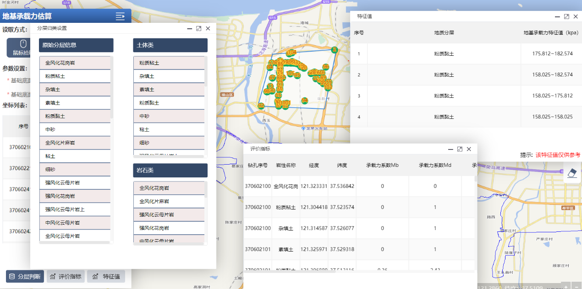Click the 分层判断 button
Viewport: 582px width, 289px height.
click(25, 276)
